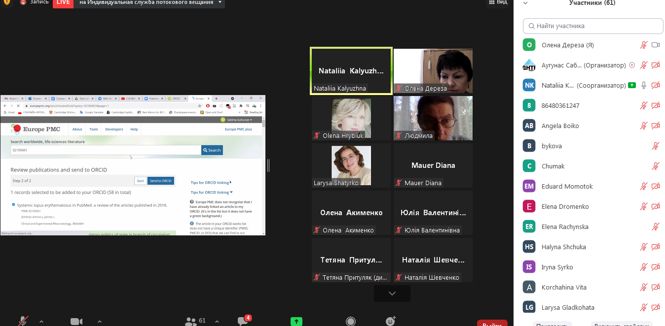
Task: Start your video with the camera icon
Action: coord(75,320)
